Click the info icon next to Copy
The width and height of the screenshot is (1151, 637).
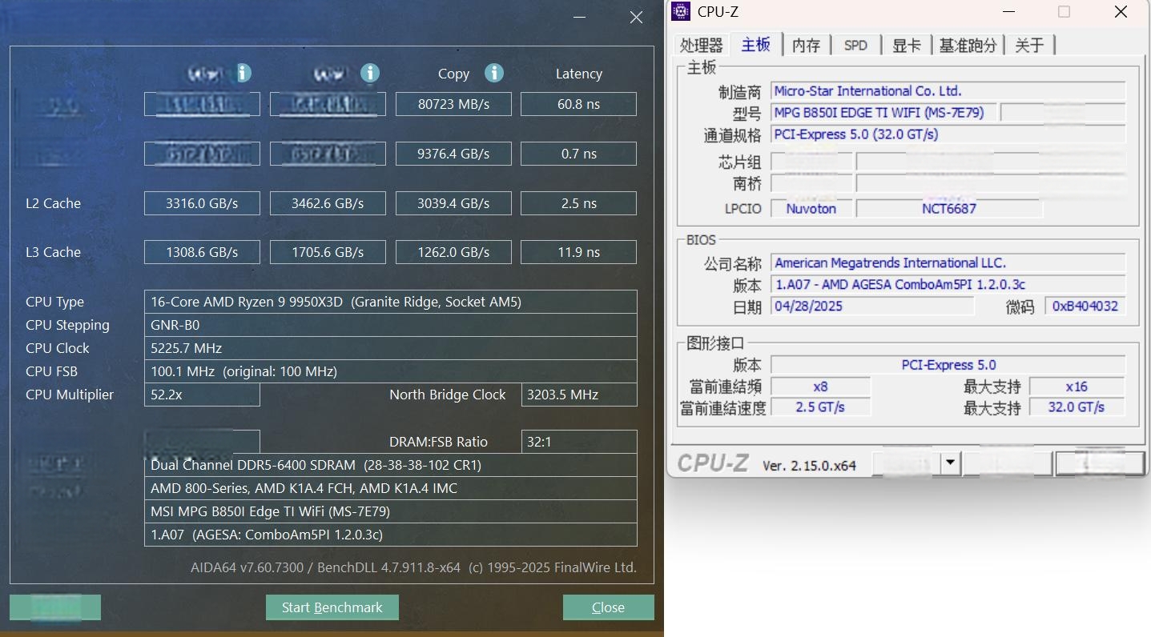coord(494,74)
